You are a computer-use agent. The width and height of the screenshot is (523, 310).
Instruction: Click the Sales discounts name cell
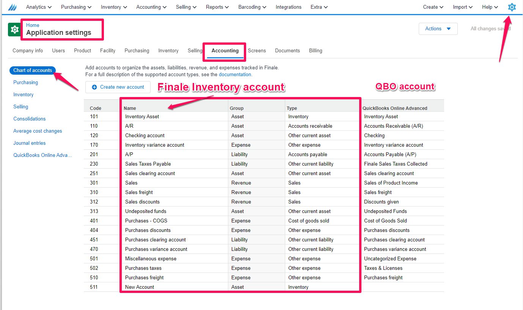175,202
